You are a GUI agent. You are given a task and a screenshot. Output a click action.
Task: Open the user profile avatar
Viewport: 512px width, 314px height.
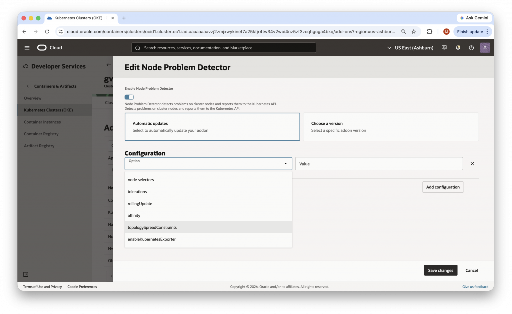[x=484, y=48]
